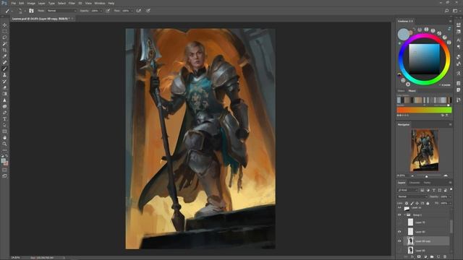Open the Image menu

[31, 3]
